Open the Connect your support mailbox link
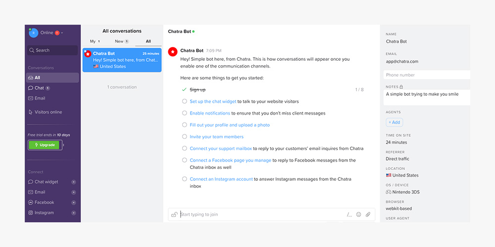Screen dimensions: 495x247 pyautogui.click(x=221, y=148)
